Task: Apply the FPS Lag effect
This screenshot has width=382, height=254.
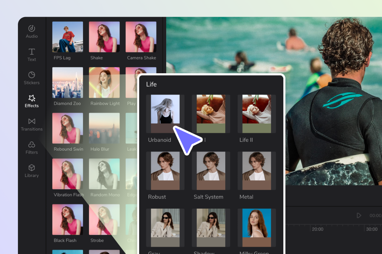Action: 68,37
